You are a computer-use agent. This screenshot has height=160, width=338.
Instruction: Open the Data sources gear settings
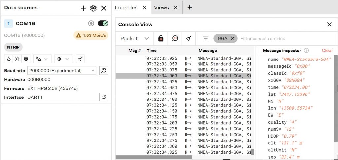coord(93,8)
